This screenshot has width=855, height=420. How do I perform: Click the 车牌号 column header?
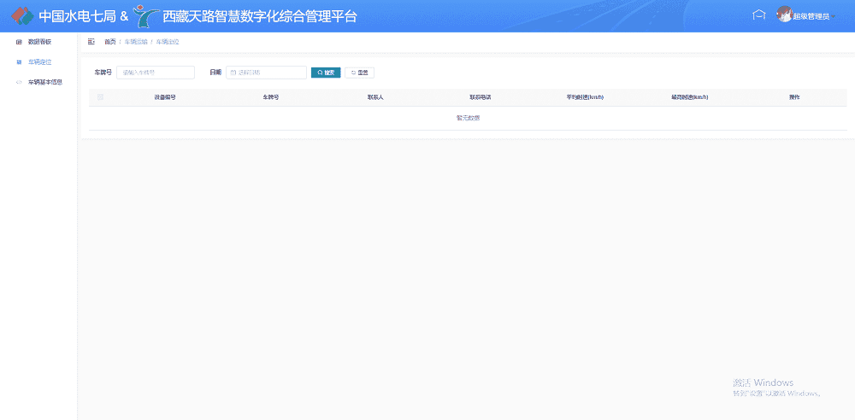[x=271, y=97]
